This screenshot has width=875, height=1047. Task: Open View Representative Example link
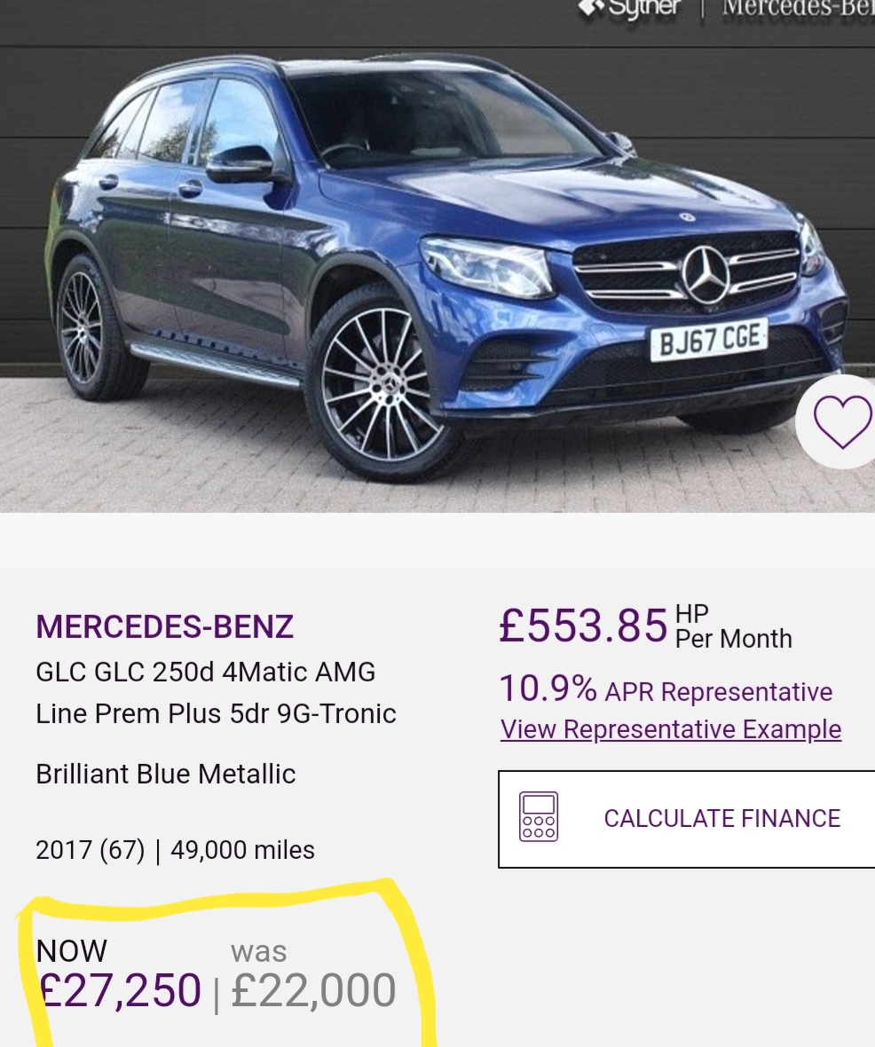[x=671, y=729]
